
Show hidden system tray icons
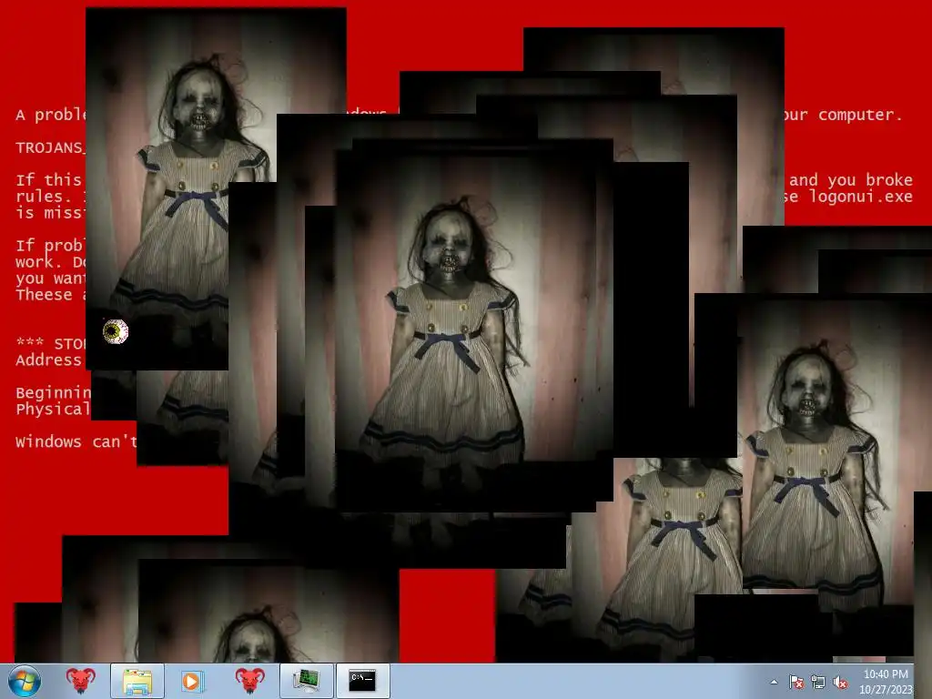pos(774,683)
